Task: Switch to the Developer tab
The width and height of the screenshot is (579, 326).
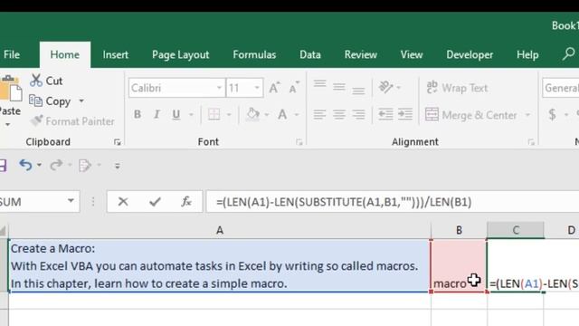Action: coord(470,54)
